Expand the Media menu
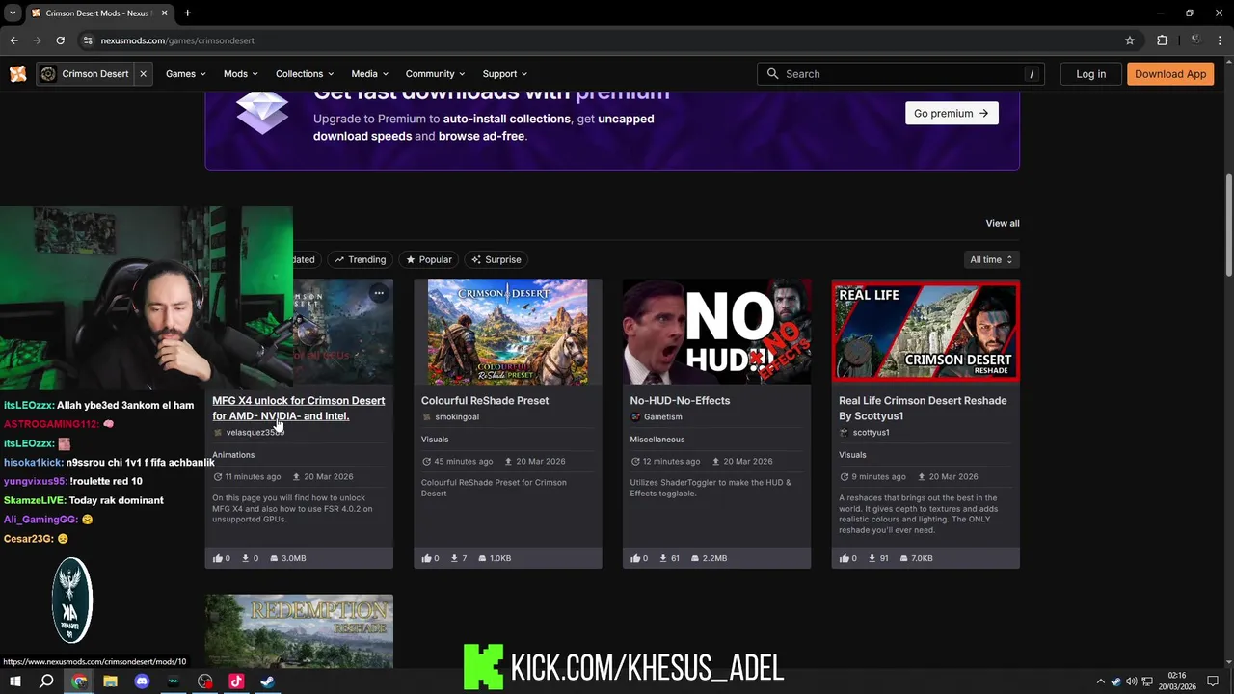 point(369,74)
